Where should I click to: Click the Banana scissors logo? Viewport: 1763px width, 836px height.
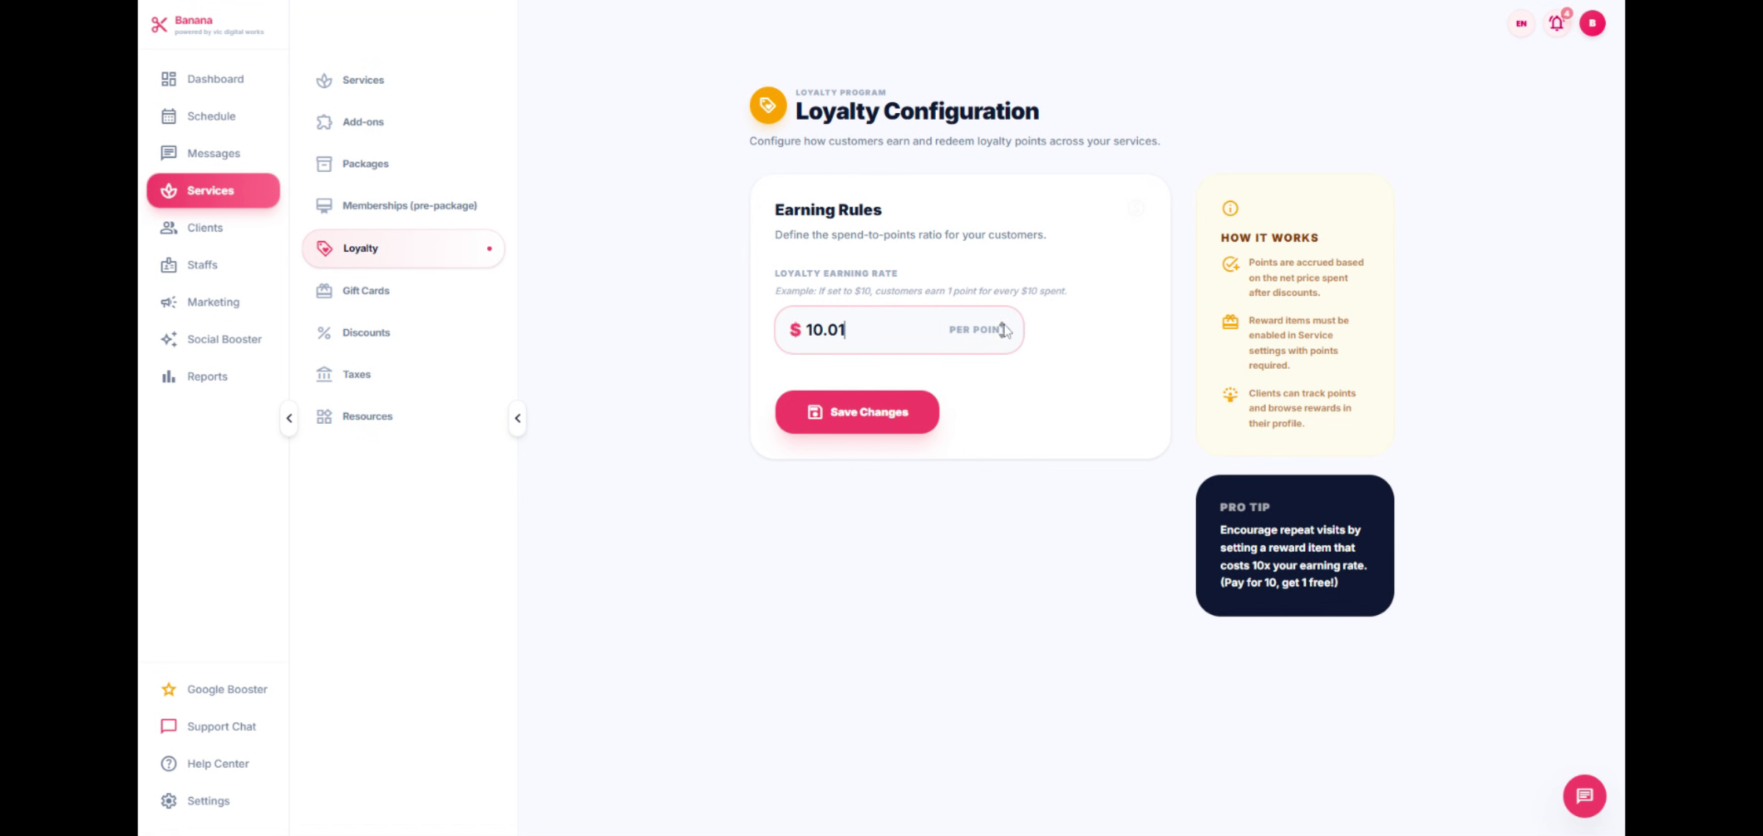(159, 25)
